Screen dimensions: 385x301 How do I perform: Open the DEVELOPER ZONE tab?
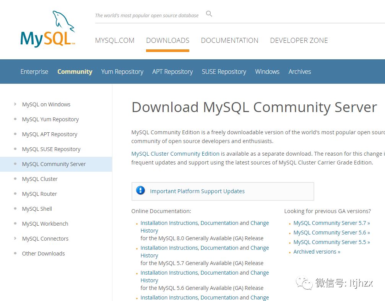click(x=299, y=40)
